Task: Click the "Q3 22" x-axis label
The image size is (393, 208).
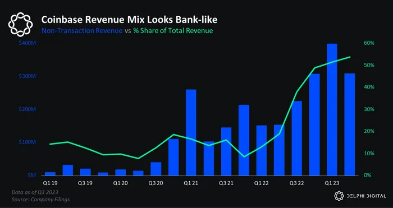Action: tap(297, 183)
